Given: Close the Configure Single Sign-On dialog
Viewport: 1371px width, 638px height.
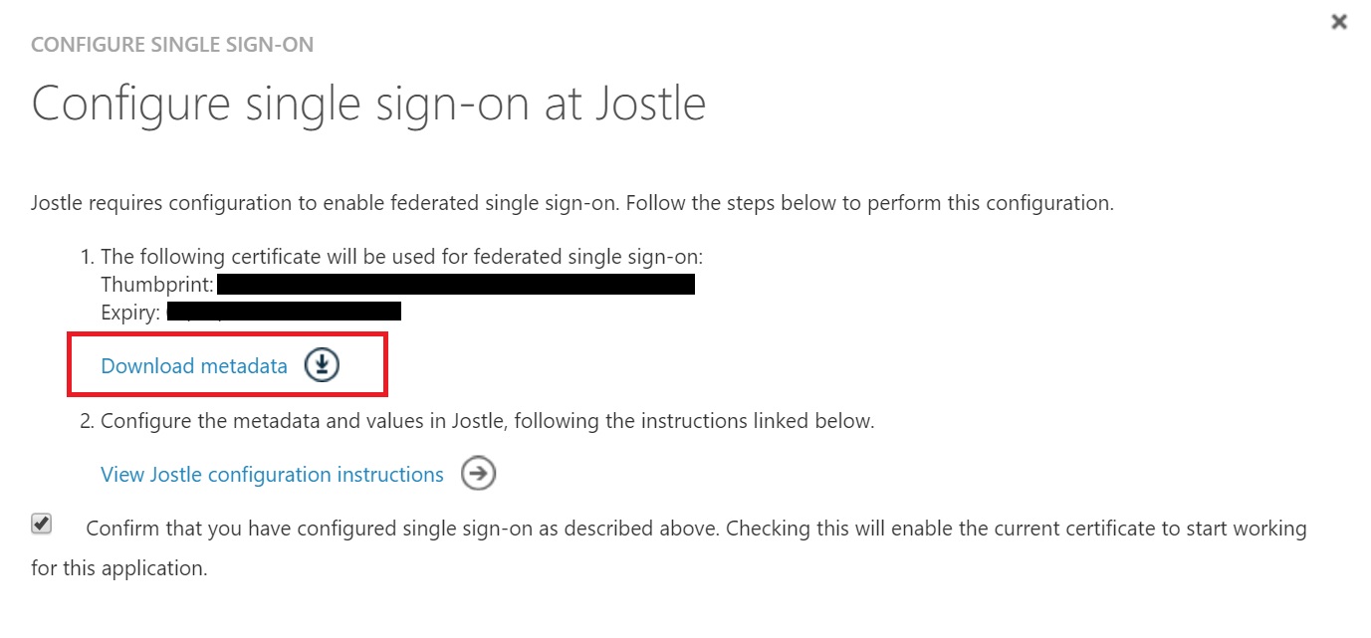Looking at the screenshot, I should coord(1339,22).
